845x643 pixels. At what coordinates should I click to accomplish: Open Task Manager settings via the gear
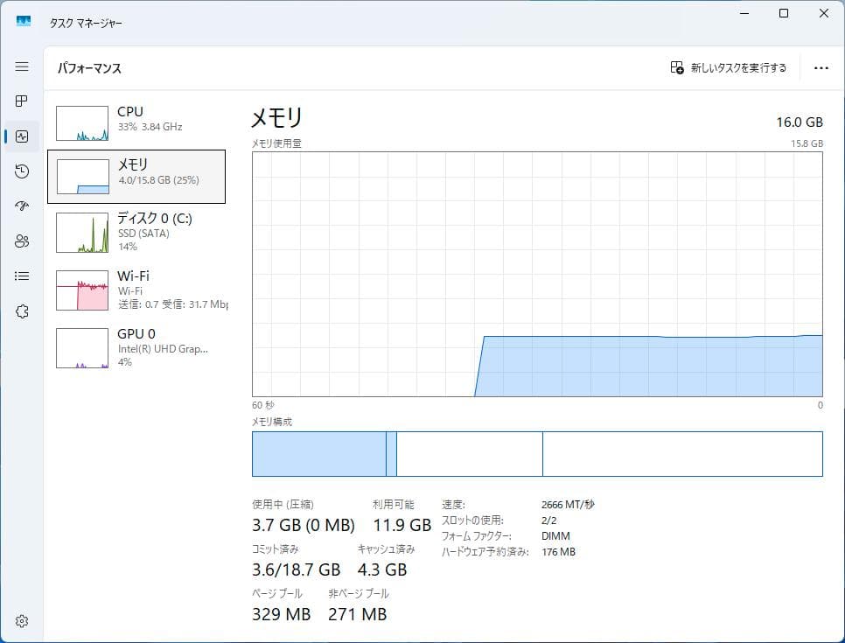point(21,620)
